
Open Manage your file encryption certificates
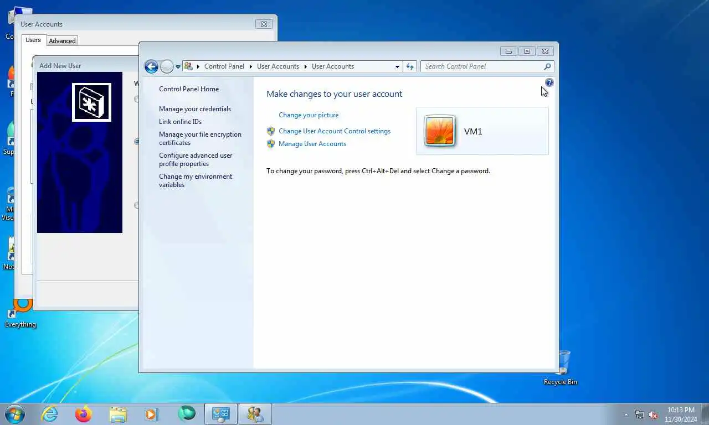click(x=200, y=138)
